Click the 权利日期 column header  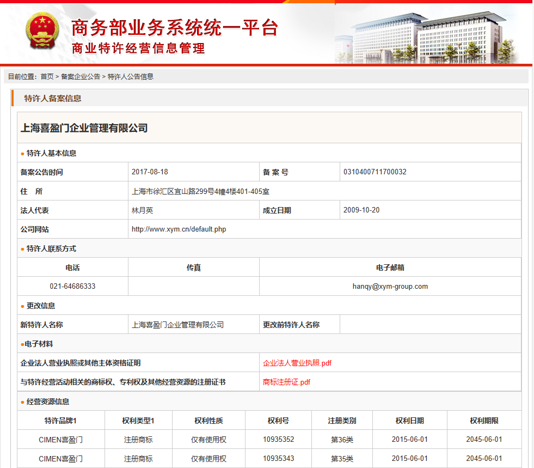tap(410, 421)
